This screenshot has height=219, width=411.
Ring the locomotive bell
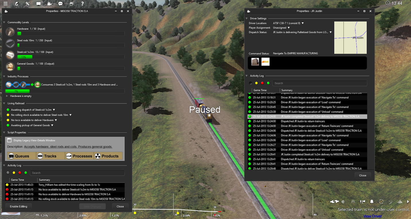[x=372, y=202]
